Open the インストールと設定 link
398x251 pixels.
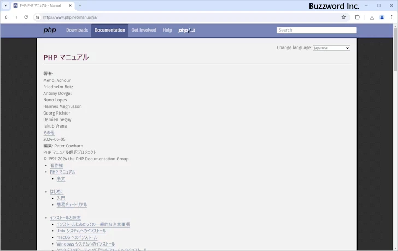66,218
